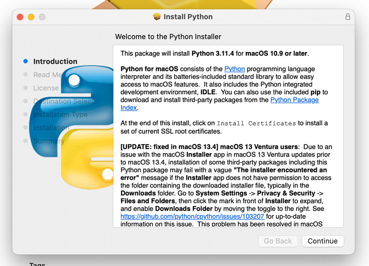Click the bold 'Privacy & Security' text
Screen dimensions: 369x266
coord(286,193)
